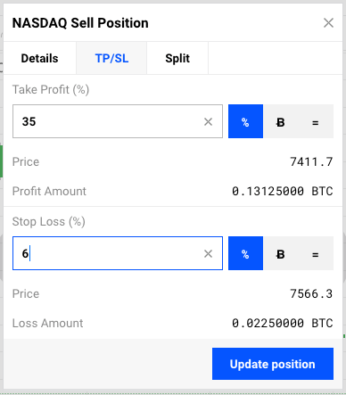Click the Loss Amount BTC value
The height and width of the screenshot is (395, 346).
283,323
